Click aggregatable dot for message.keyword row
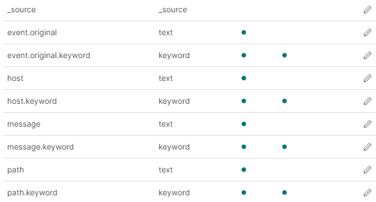 pyautogui.click(x=285, y=147)
